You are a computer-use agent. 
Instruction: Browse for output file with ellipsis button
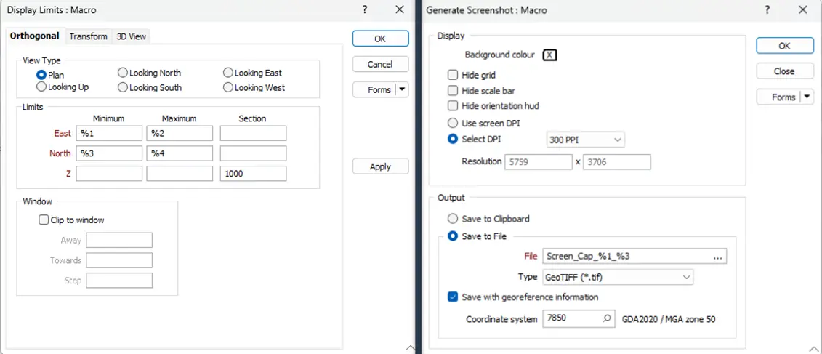click(718, 257)
